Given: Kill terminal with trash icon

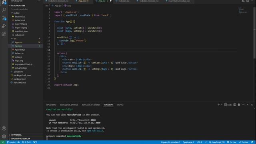Looking at the screenshot, I should click(239, 105).
